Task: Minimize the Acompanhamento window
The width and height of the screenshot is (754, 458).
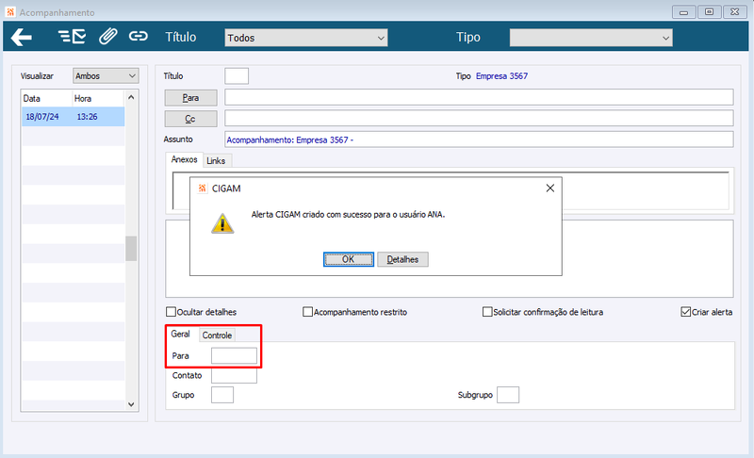Action: pyautogui.click(x=684, y=12)
